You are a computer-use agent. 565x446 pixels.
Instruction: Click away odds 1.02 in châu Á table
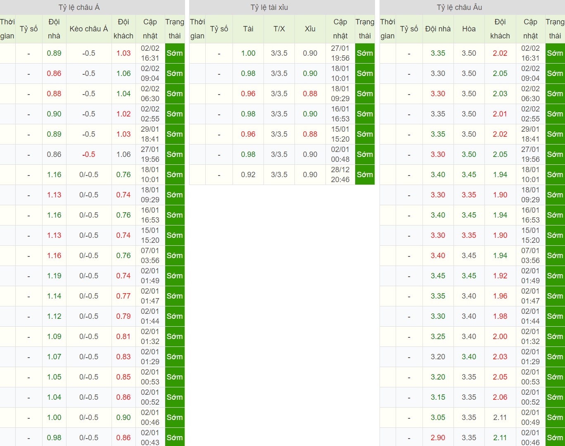123,114
